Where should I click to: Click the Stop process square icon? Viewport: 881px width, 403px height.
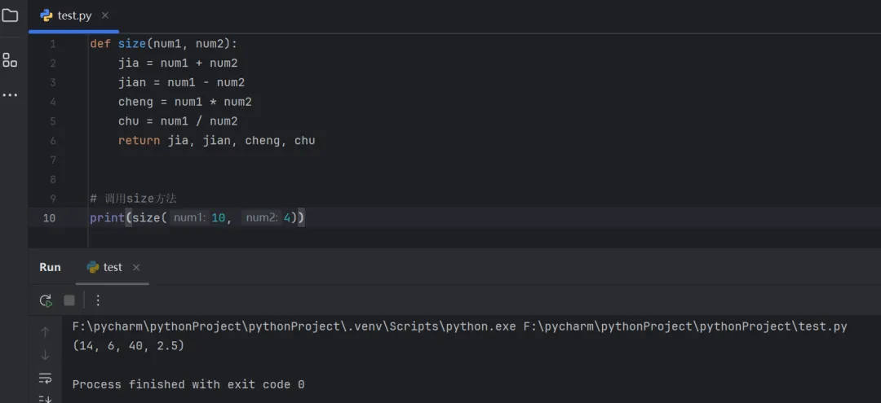click(x=69, y=300)
